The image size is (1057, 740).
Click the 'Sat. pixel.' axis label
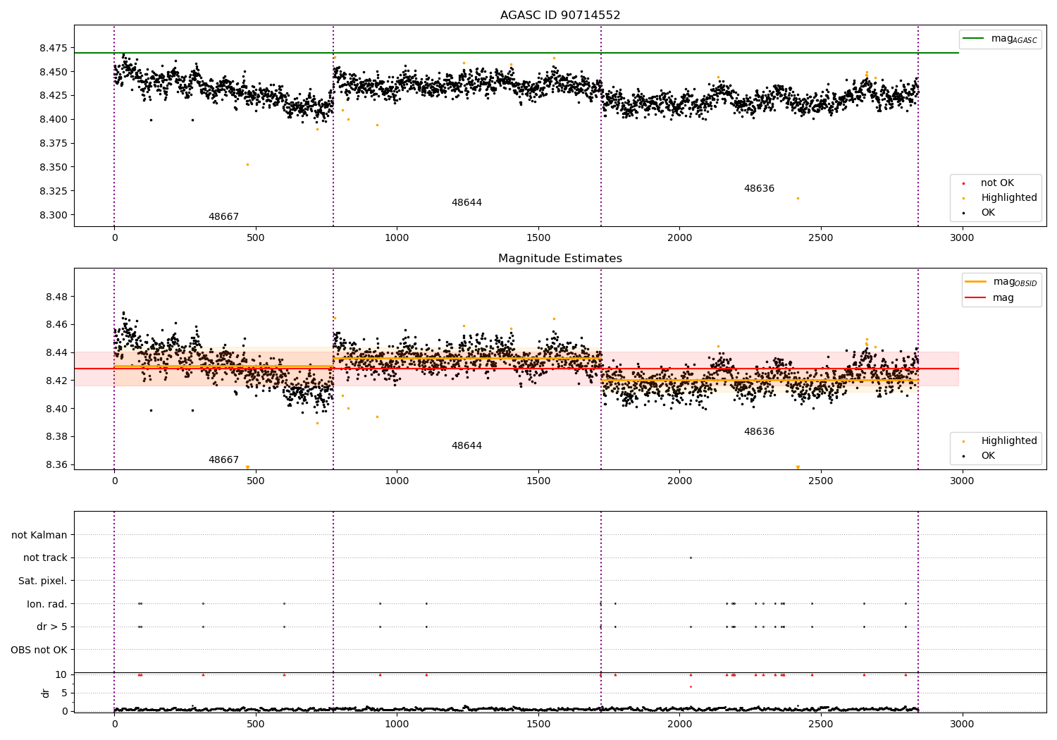(x=43, y=581)
